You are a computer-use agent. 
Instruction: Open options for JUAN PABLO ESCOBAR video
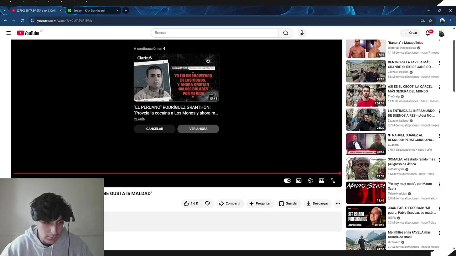point(439,209)
